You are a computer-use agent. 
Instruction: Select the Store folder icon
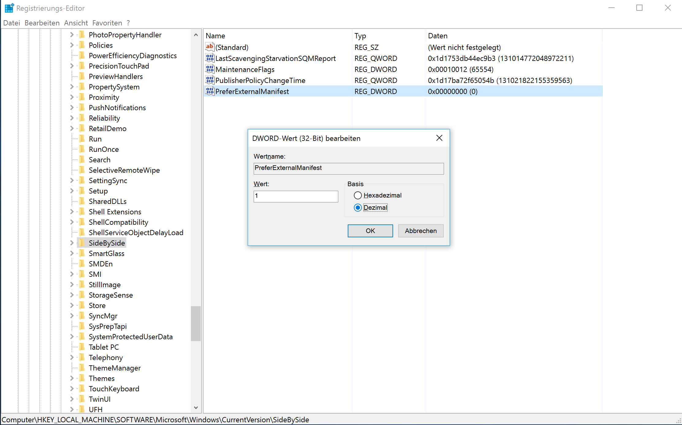click(82, 305)
